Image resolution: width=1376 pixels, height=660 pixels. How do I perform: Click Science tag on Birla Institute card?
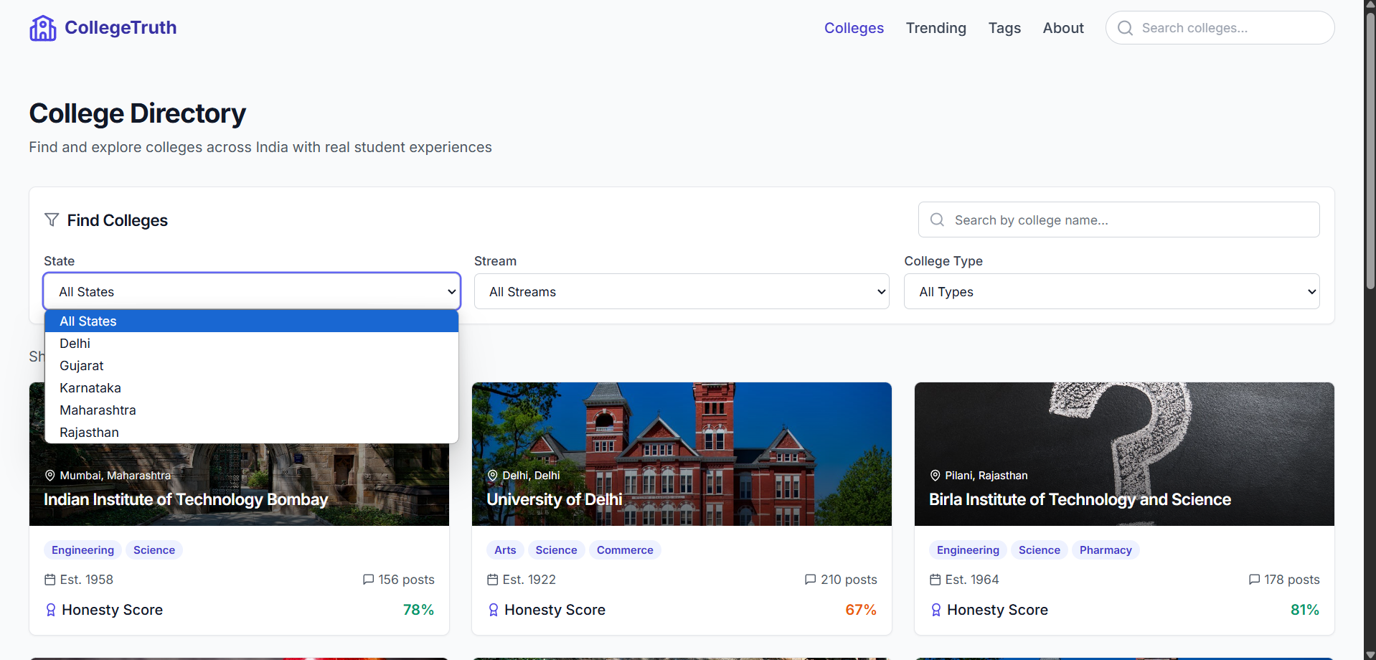1040,550
